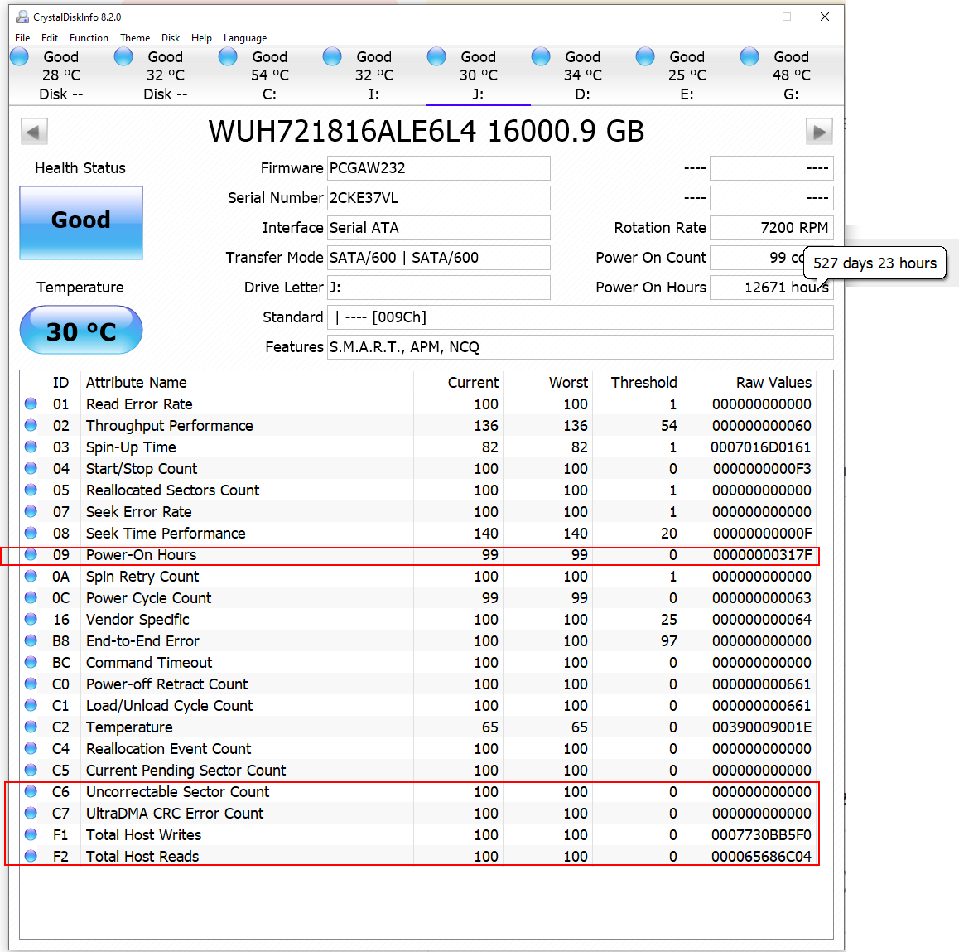Select drive D: status orb
The height and width of the screenshot is (952, 959).
[x=541, y=57]
